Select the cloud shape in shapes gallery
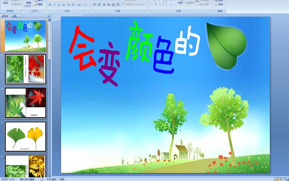 click(x=151, y=4)
